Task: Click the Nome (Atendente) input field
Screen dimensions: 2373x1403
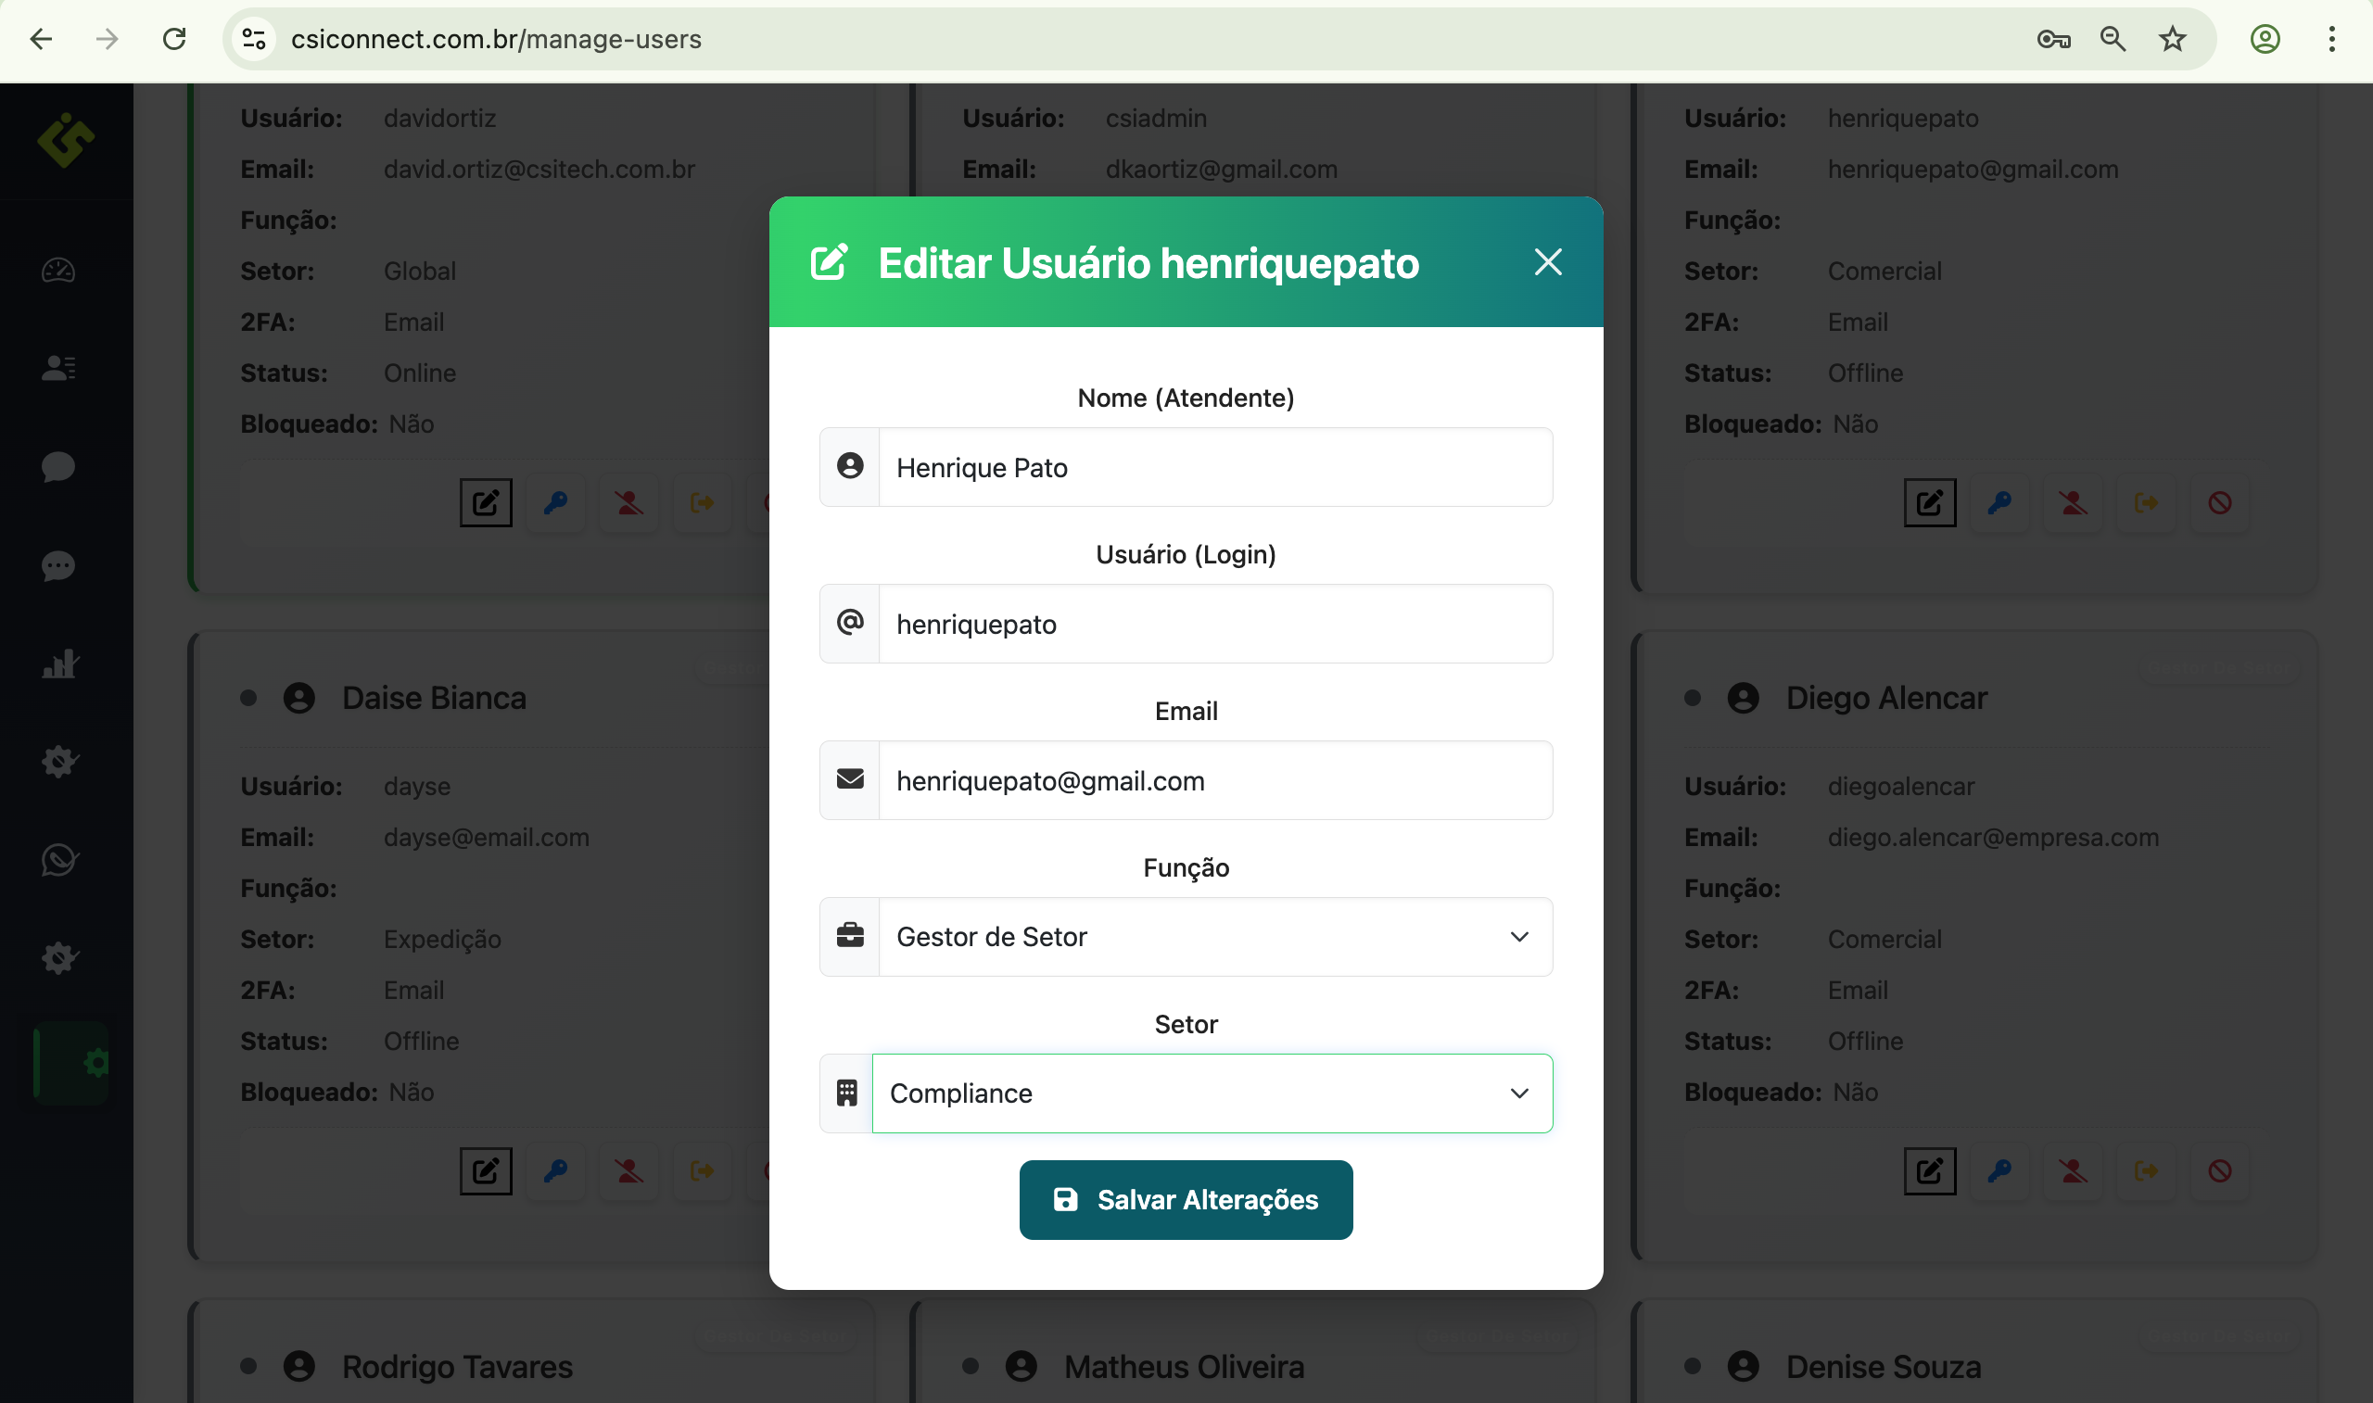Action: [x=1214, y=468]
